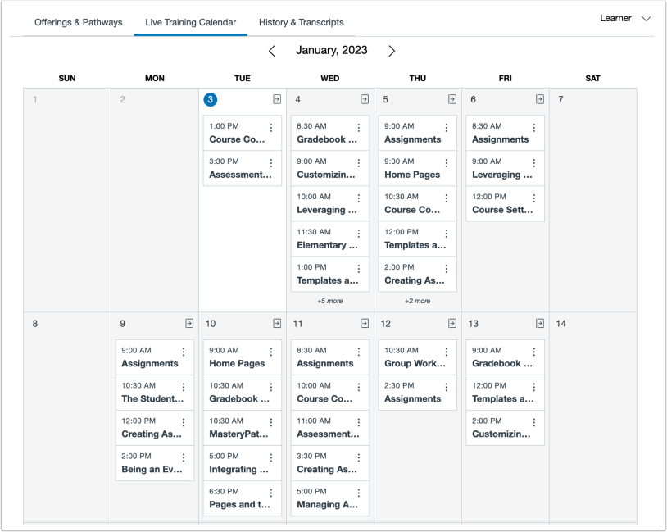This screenshot has width=667, height=532.
Task: Open options for 9:00 AM Home Pages Thursday
Action: pos(447,163)
